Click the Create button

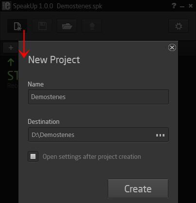[x=138, y=188]
